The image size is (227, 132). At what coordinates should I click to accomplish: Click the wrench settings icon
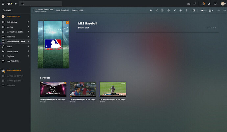point(209,4)
